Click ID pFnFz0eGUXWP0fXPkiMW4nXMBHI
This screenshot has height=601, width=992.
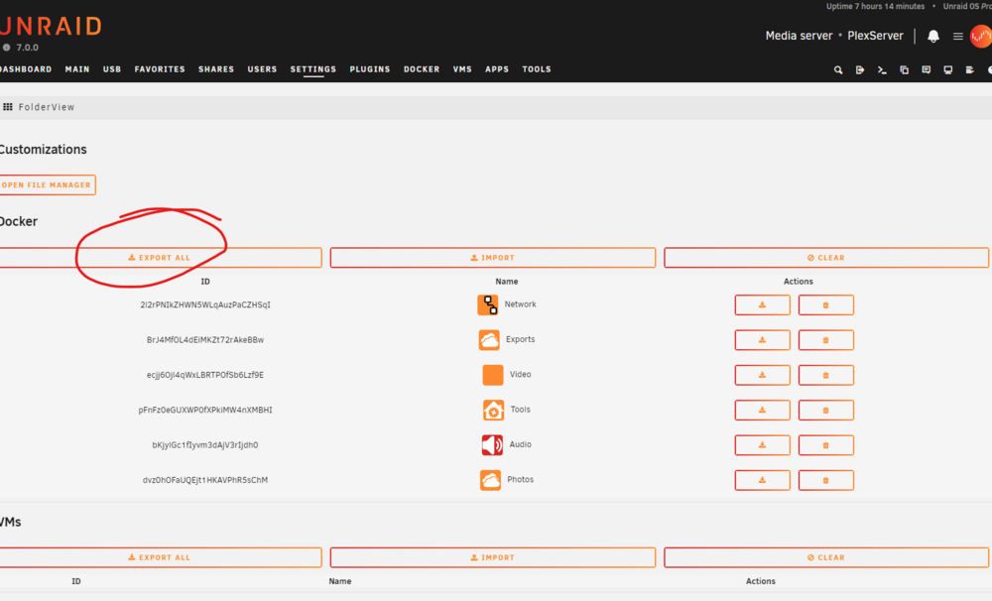[x=205, y=410]
